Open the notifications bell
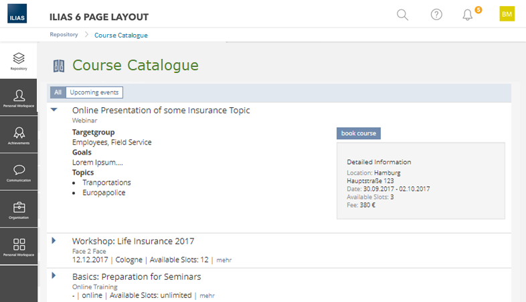This screenshot has width=526, height=302. 468,15
